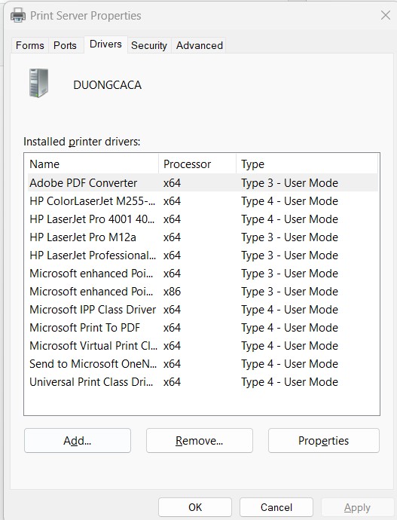Viewport: 397px width, 520px height.
Task: Select the x86 Microsoft enhanced Point driver
Action: 202,292
